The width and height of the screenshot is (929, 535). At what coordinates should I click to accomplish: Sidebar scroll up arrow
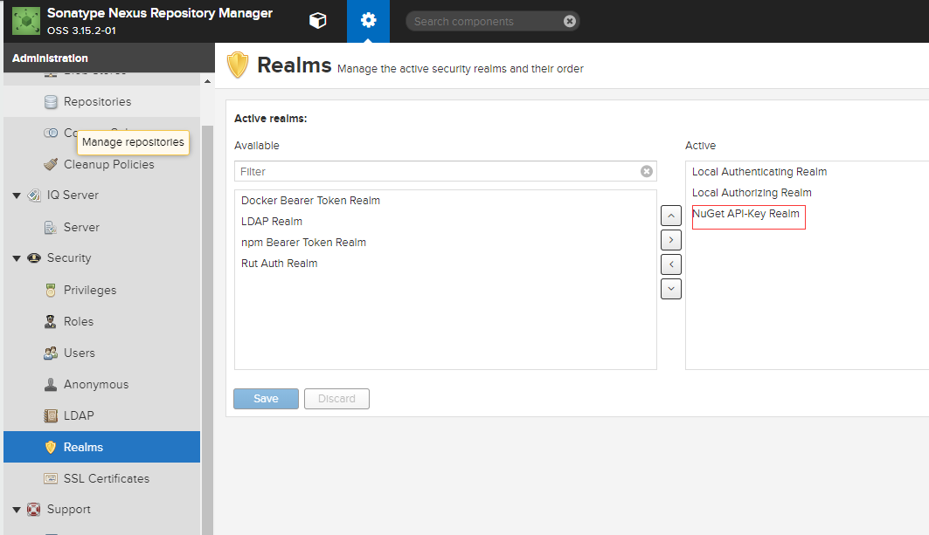click(207, 81)
